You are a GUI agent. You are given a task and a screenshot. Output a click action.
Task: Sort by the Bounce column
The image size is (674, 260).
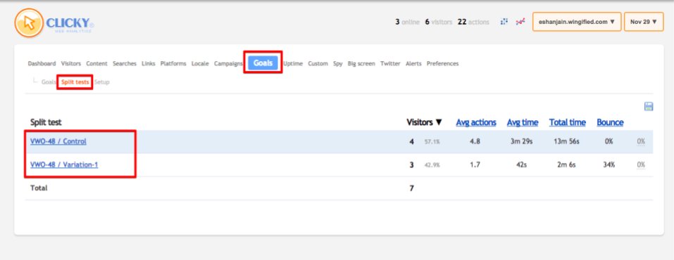(610, 122)
